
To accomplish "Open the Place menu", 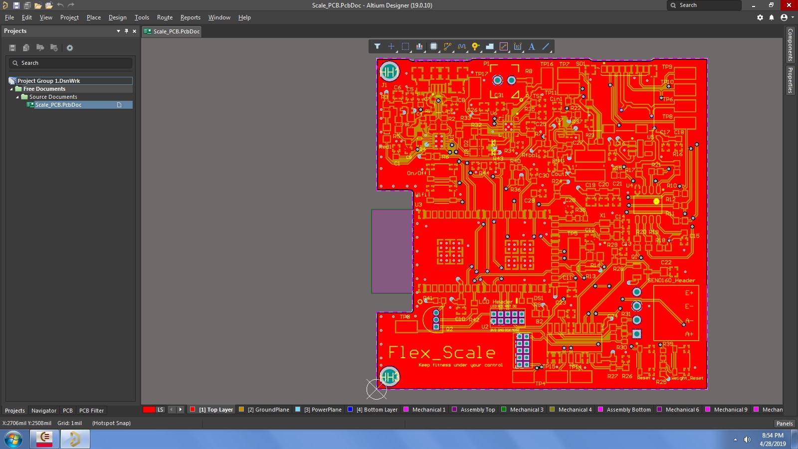I will (94, 17).
